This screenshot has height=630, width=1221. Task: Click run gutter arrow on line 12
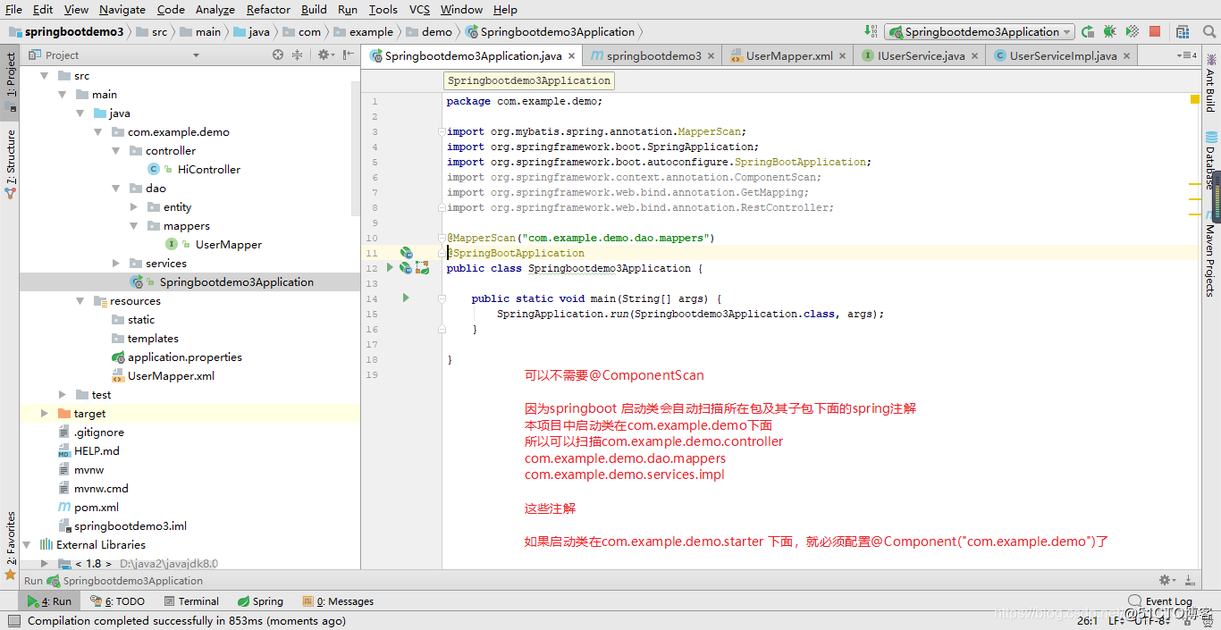click(390, 267)
